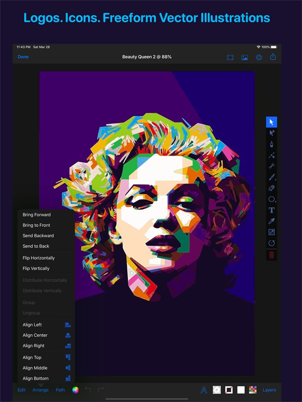Screen dimensions: 302x402
Task: Open the Path menu
Action: [60, 390]
